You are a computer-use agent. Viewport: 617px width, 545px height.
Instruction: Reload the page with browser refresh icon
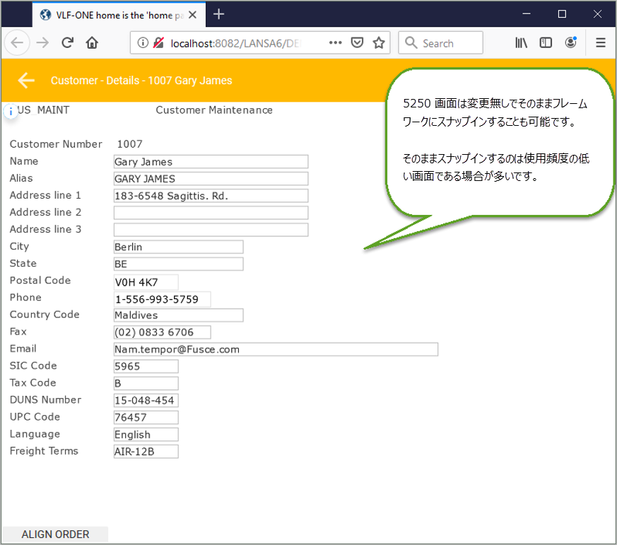[68, 43]
